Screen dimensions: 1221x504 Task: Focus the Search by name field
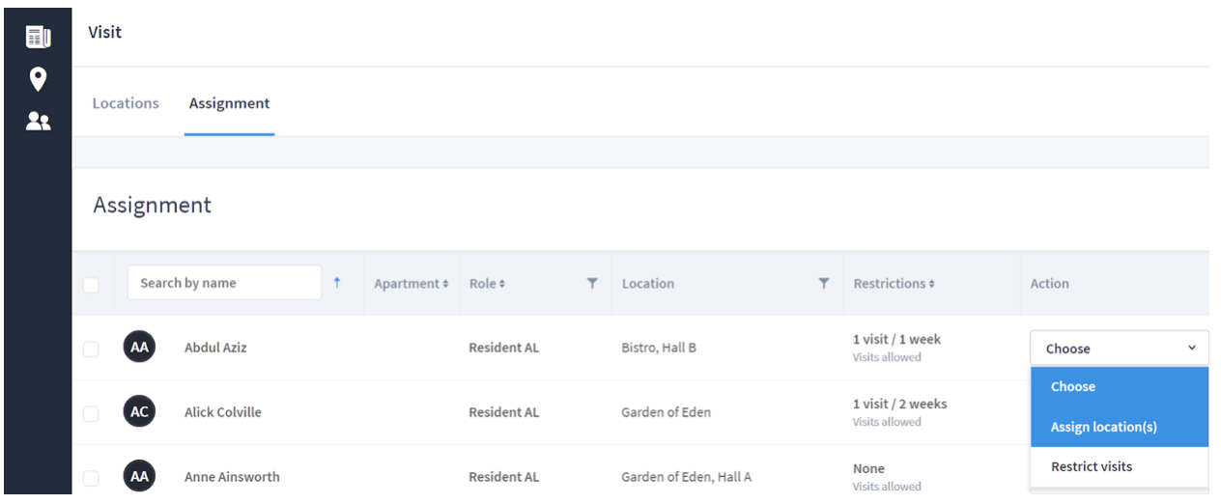click(x=224, y=283)
